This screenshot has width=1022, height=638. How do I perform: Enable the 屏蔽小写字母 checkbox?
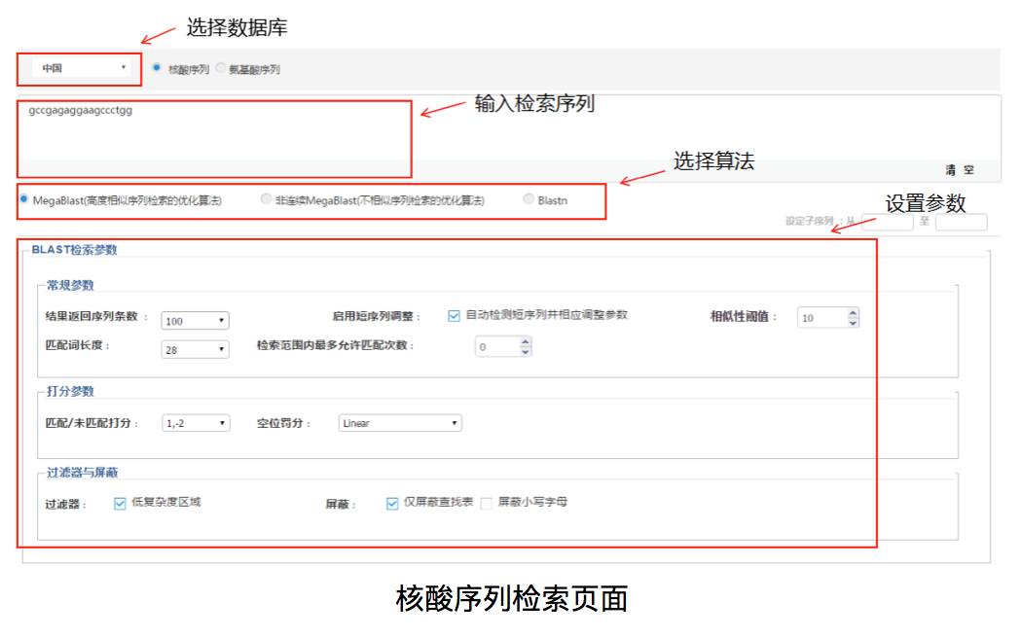coord(487,503)
